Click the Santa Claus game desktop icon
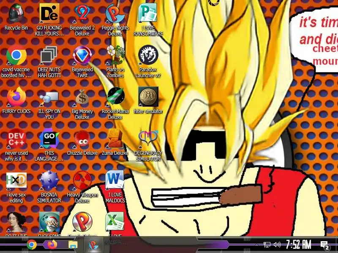Image resolution: width=338 pixels, height=253 pixels. click(x=49, y=222)
